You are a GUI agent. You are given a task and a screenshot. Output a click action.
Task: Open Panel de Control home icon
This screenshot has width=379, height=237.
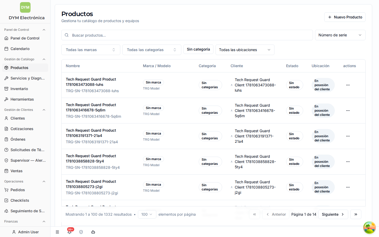6,38
